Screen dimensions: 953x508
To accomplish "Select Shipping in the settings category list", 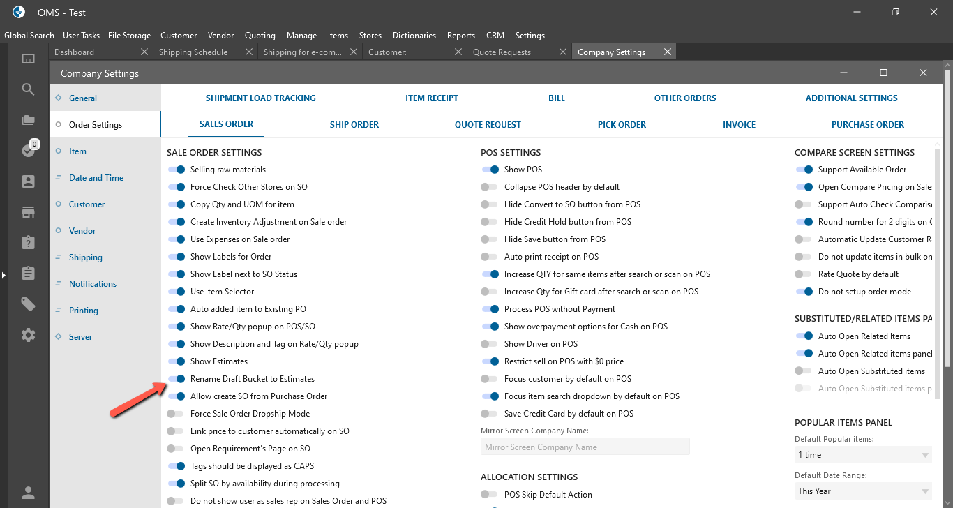I will 85,257.
